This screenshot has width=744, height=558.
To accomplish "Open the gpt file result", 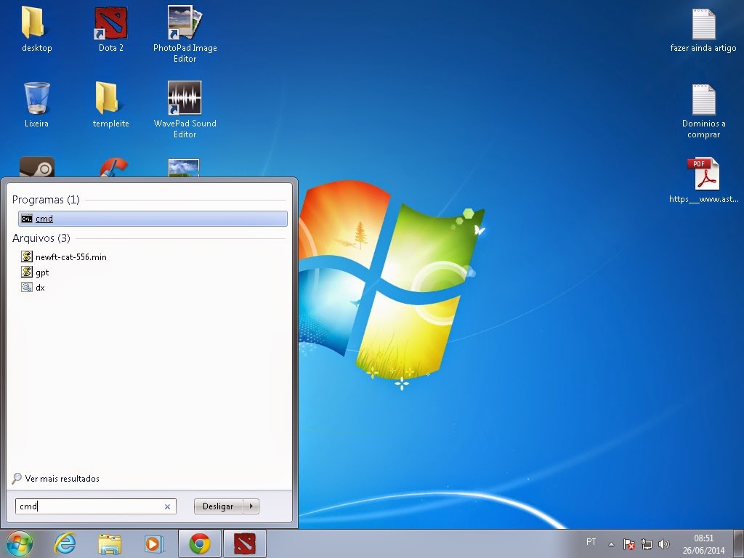I will [36, 272].
